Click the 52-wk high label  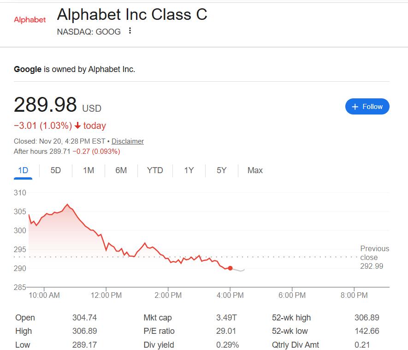291,318
